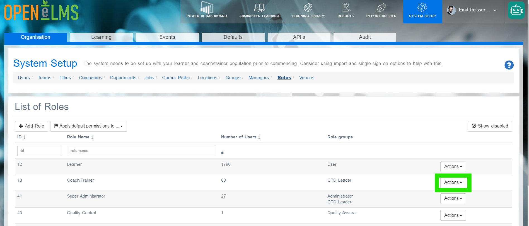The height and width of the screenshot is (226, 529).
Task: Open Actions dropdown for Coach/Trainer role
Action: 453,182
